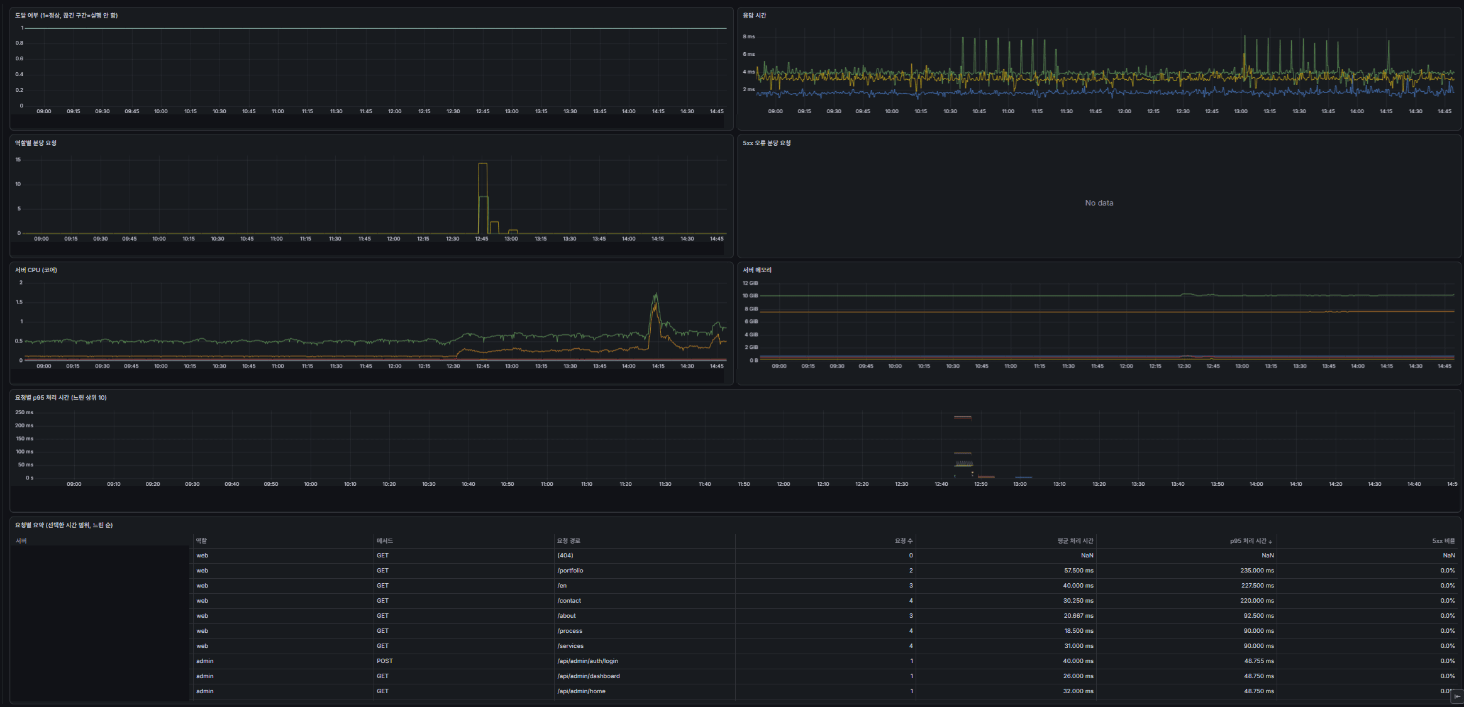Click the red 250 ms line in the p95 graph
Image resolution: width=1464 pixels, height=707 pixels.
(x=962, y=417)
